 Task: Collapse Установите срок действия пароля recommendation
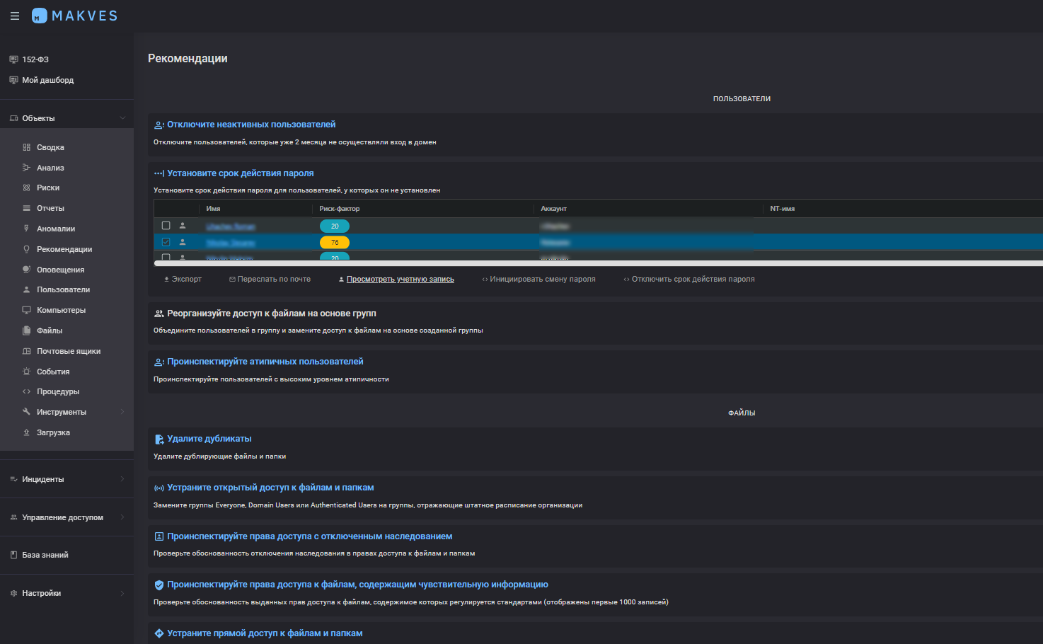[241, 173]
